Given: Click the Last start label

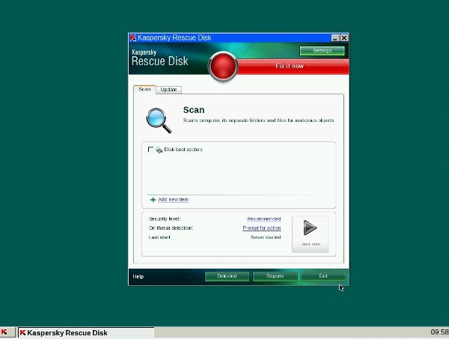Looking at the screenshot, I should click(159, 237).
